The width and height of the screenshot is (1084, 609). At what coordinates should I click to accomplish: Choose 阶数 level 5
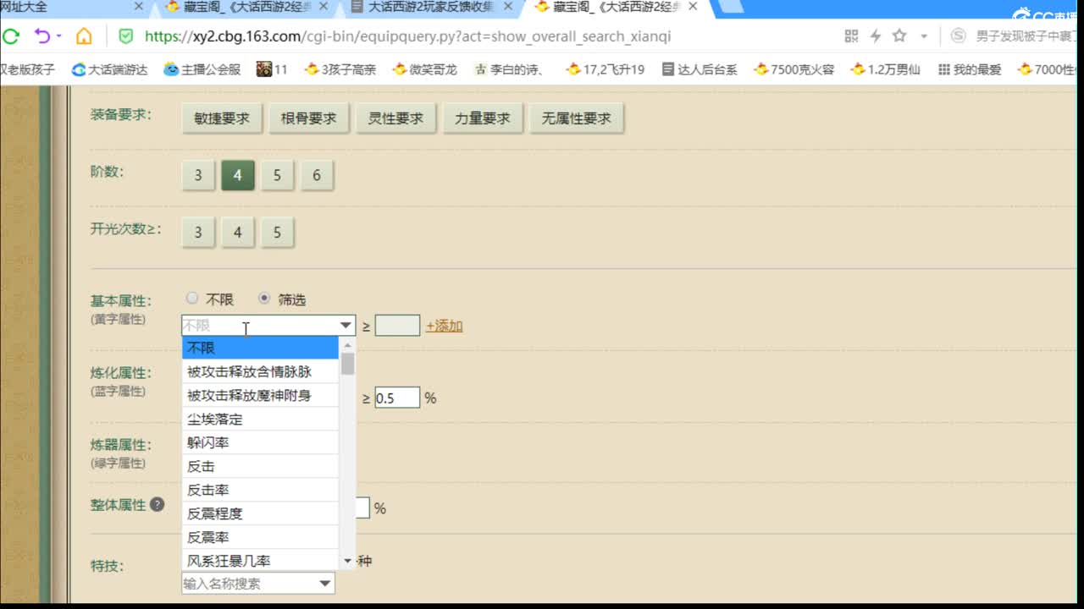point(277,175)
